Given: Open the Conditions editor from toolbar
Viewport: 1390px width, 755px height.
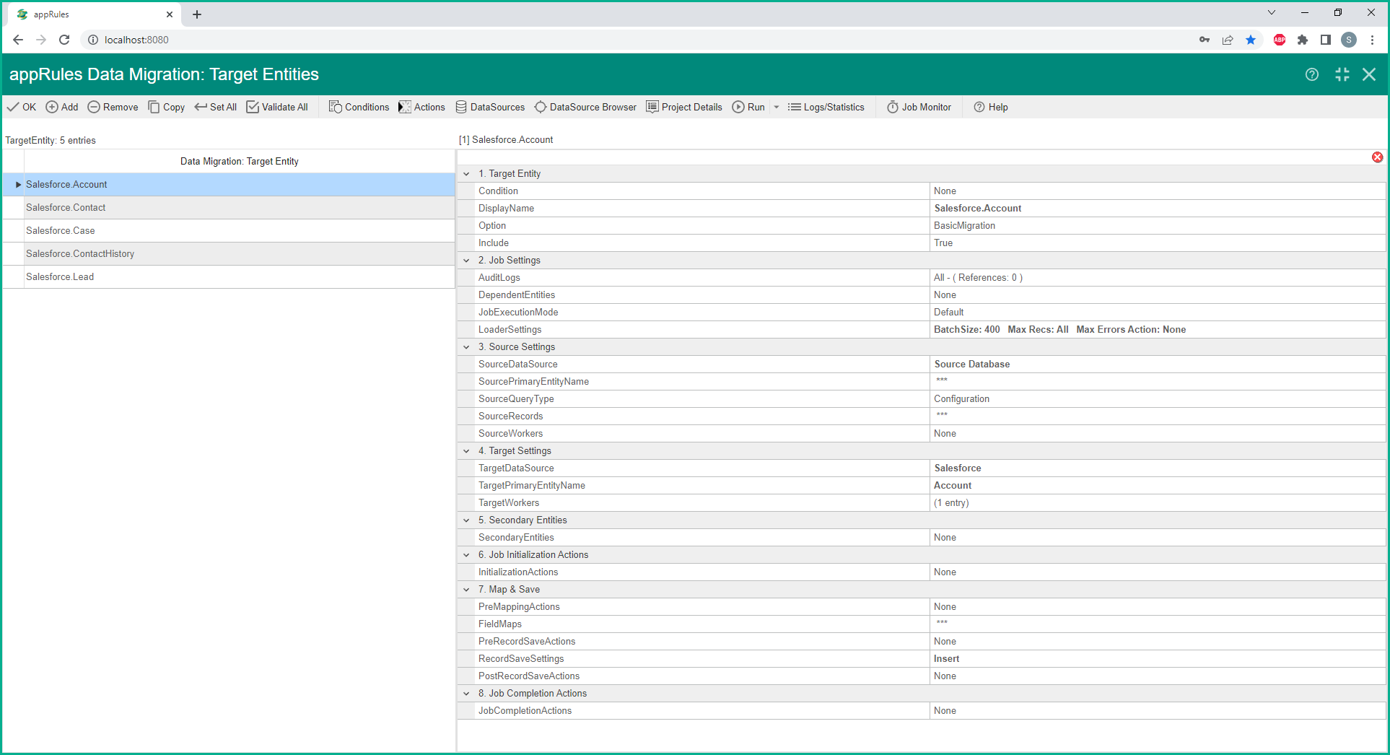Looking at the screenshot, I should point(359,107).
